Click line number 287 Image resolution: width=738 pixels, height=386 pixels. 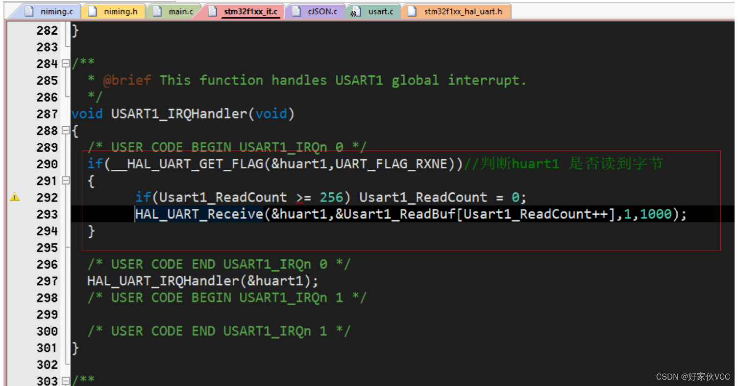tap(47, 114)
